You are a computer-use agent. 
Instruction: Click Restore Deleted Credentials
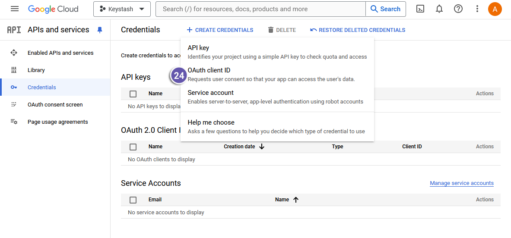pyautogui.click(x=358, y=30)
